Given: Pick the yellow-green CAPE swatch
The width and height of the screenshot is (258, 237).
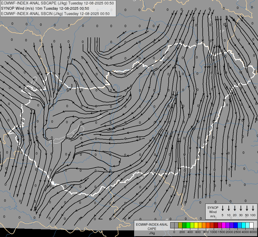Looking at the screenshot, I should (x=192, y=225).
